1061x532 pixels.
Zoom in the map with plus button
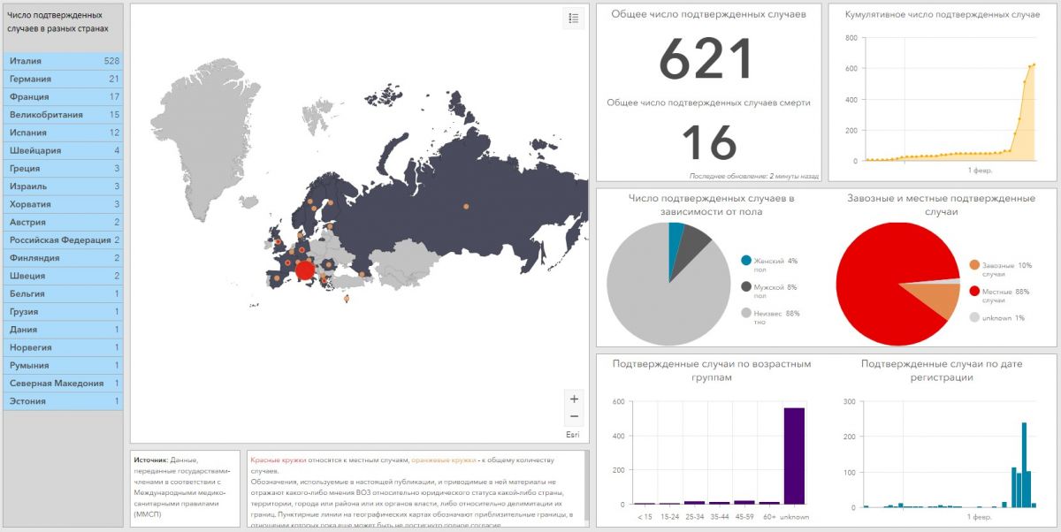point(574,399)
